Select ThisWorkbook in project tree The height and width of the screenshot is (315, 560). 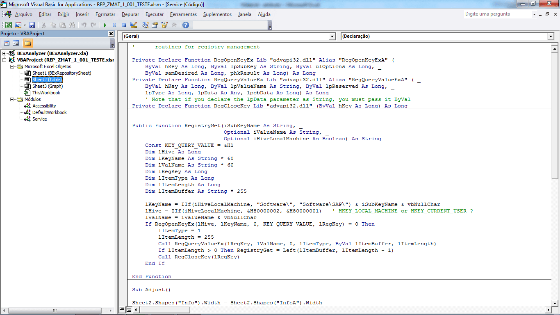tap(46, 93)
